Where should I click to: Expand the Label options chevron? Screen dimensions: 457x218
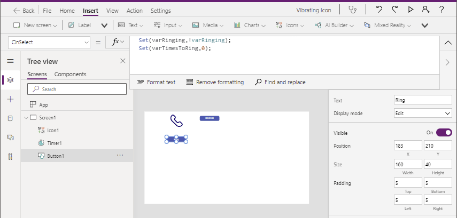pos(104,26)
